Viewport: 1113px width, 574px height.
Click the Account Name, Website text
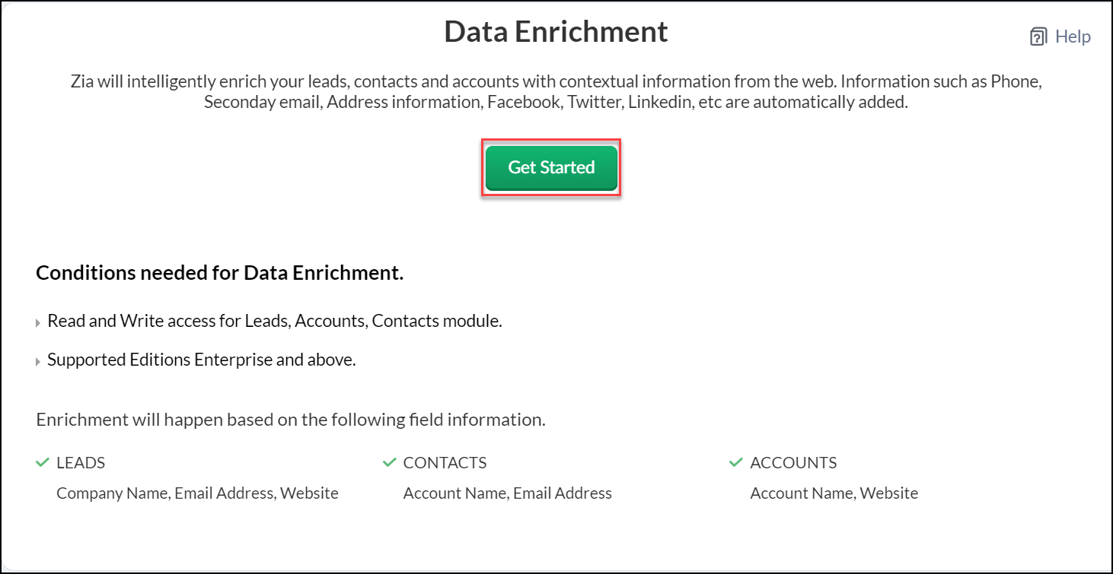(x=834, y=493)
